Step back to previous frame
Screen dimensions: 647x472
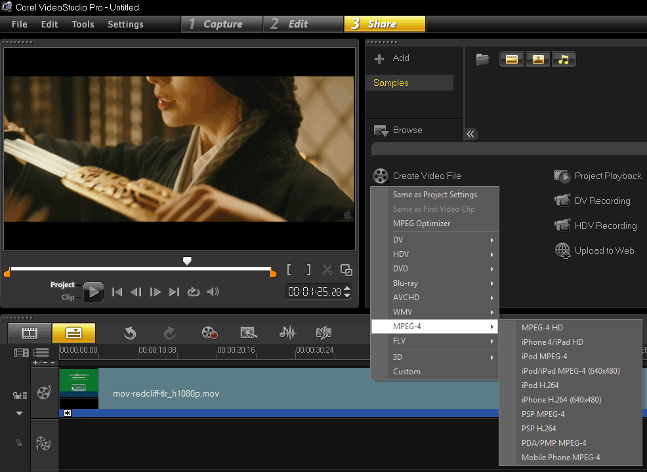click(x=136, y=292)
